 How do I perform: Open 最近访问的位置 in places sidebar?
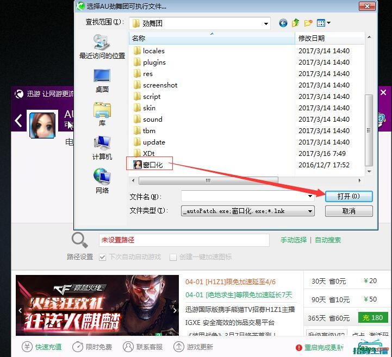102,47
